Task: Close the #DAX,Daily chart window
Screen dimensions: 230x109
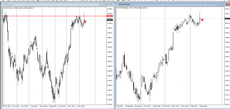Action: pos(110,5)
